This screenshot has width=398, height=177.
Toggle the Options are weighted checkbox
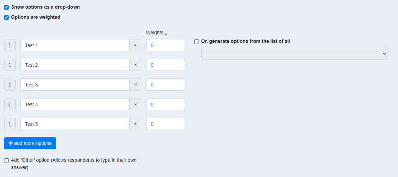pos(7,17)
